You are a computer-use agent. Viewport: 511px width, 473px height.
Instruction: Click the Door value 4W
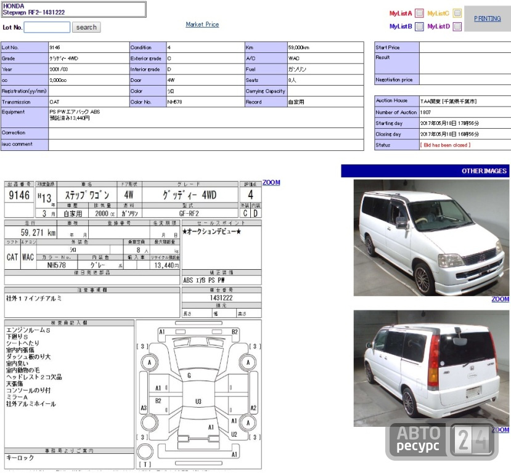(171, 80)
